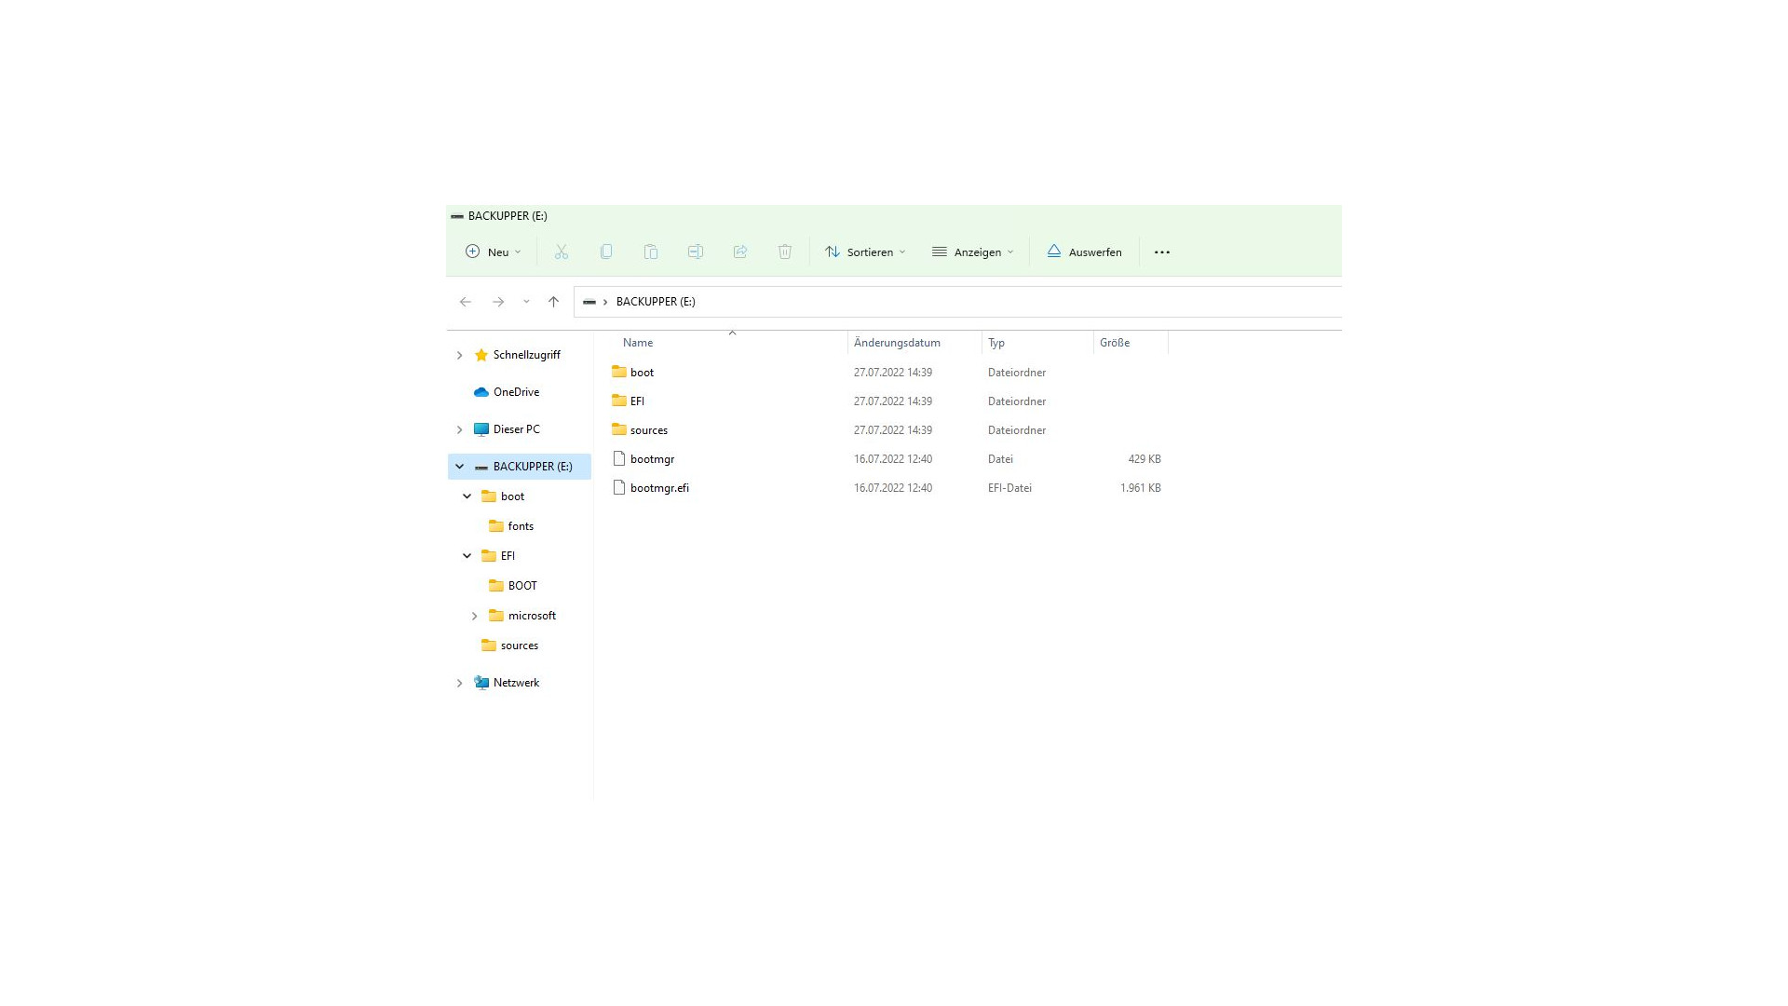Click the address bar path BACKUPPER (E:)

point(656,302)
